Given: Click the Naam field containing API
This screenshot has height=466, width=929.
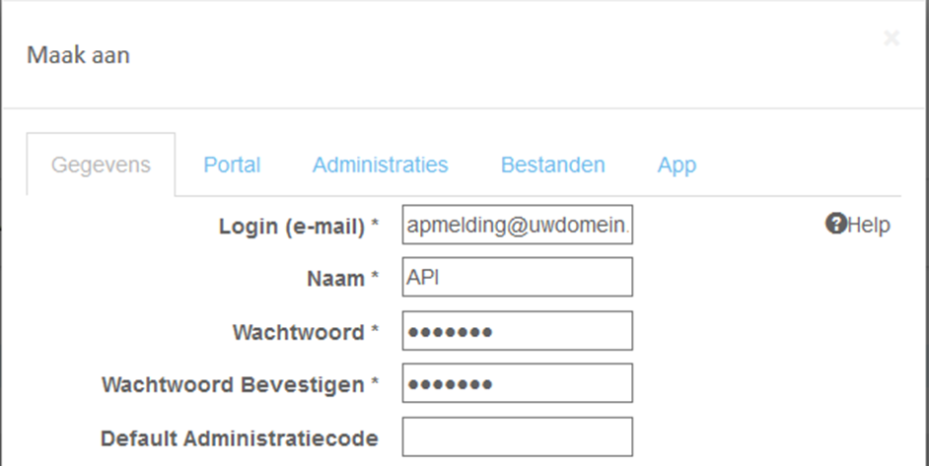Looking at the screenshot, I should coord(517,277).
